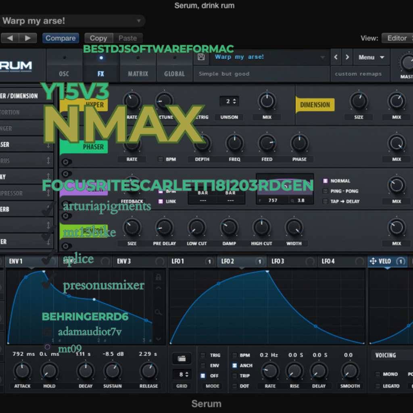Click the Paste button
This screenshot has height=413, width=413.
point(128,38)
